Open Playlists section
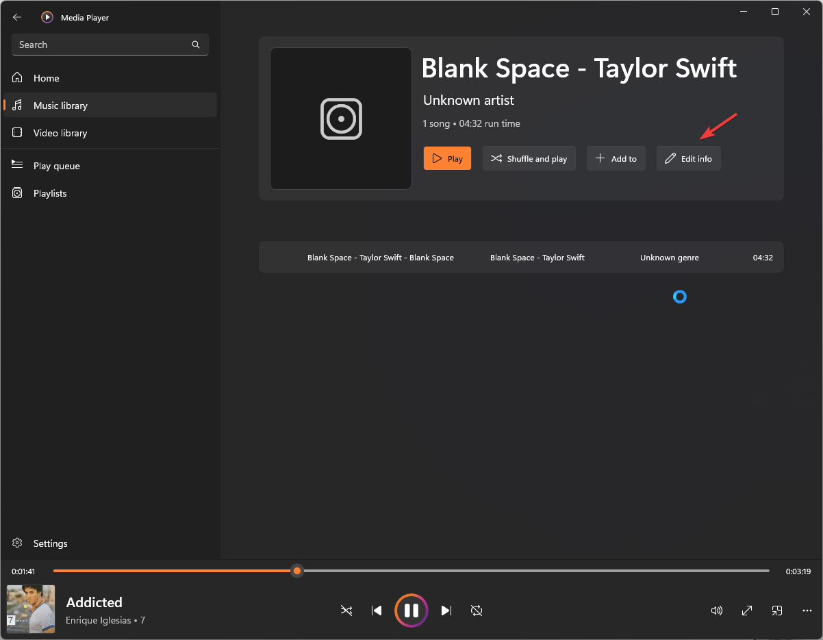This screenshot has width=823, height=640. tap(50, 193)
